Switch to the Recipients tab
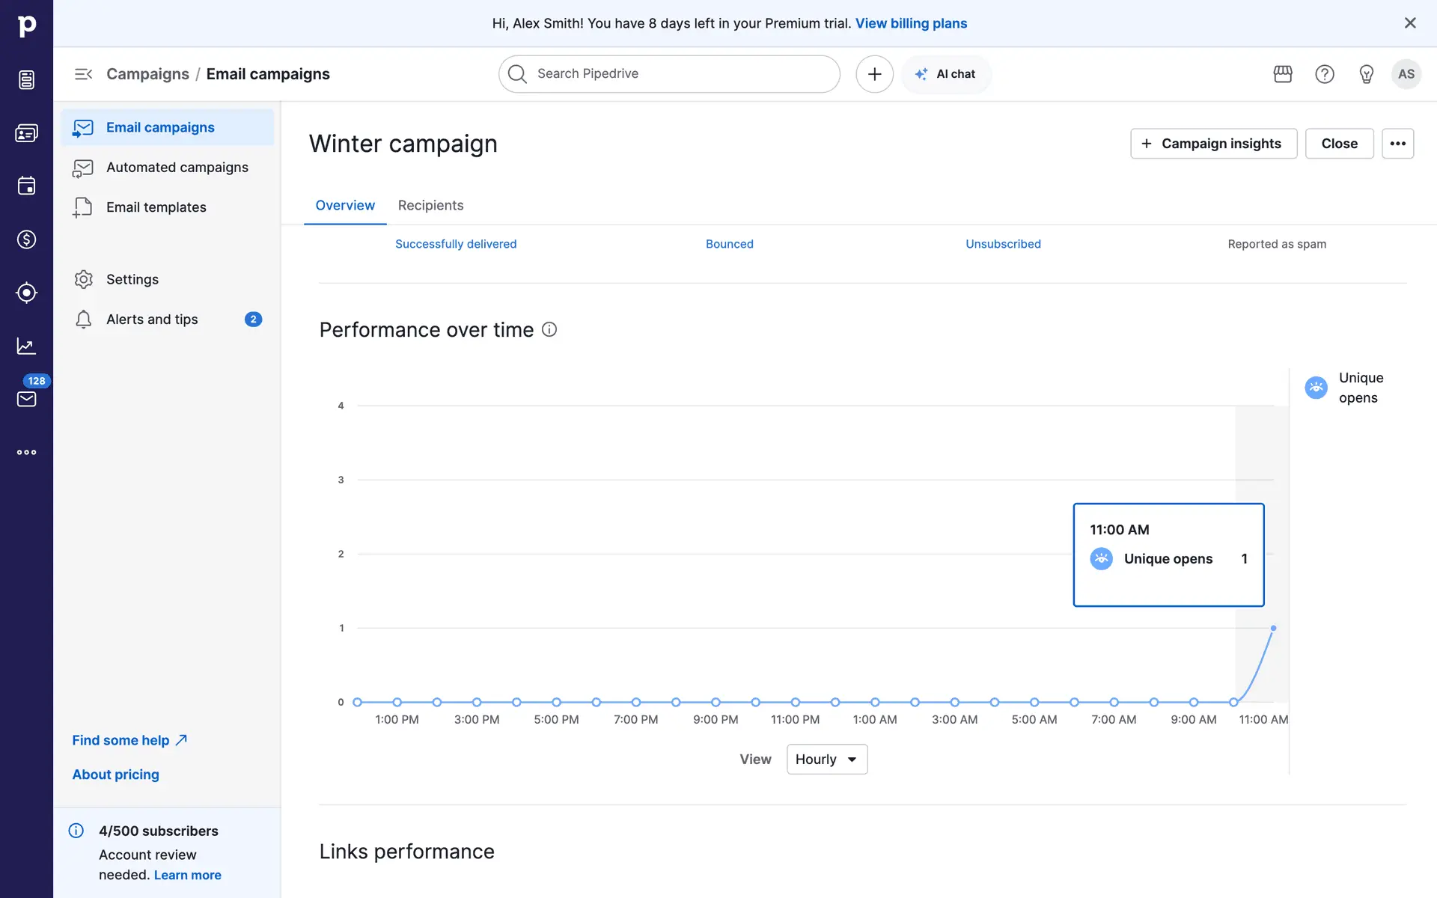This screenshot has width=1437, height=898. point(430,205)
